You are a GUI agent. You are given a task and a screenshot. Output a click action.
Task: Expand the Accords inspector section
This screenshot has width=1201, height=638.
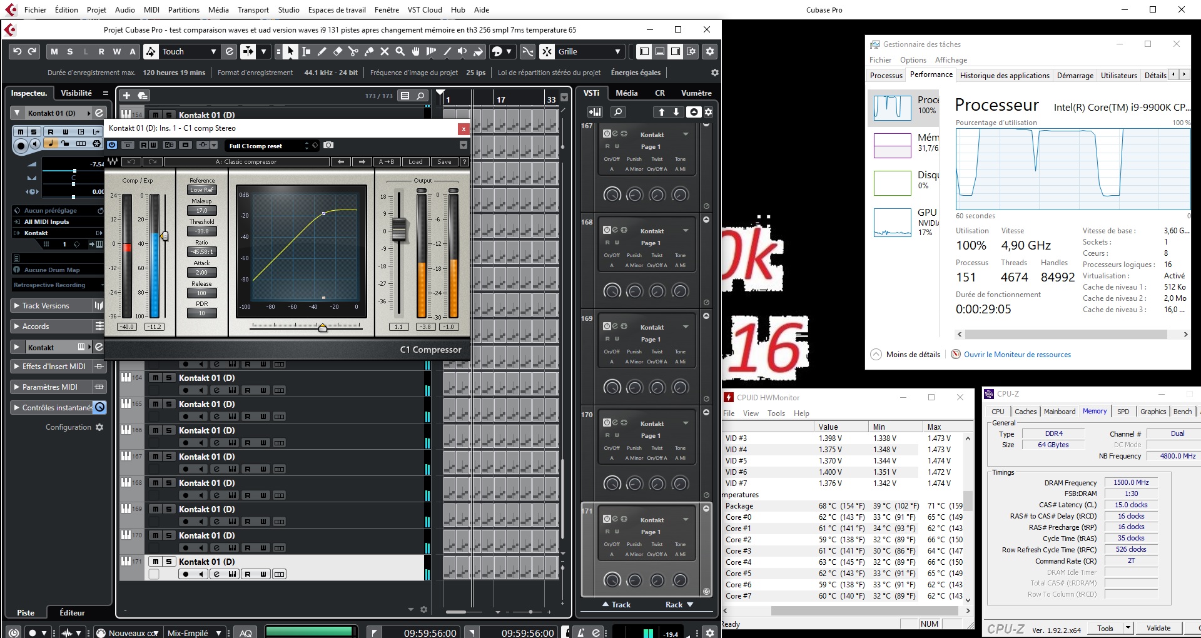16,327
